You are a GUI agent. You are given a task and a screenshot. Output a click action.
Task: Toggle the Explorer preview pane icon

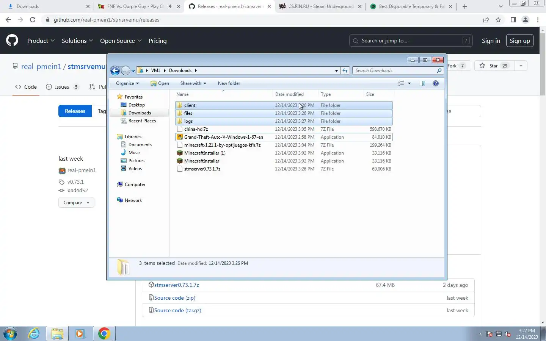click(x=422, y=83)
